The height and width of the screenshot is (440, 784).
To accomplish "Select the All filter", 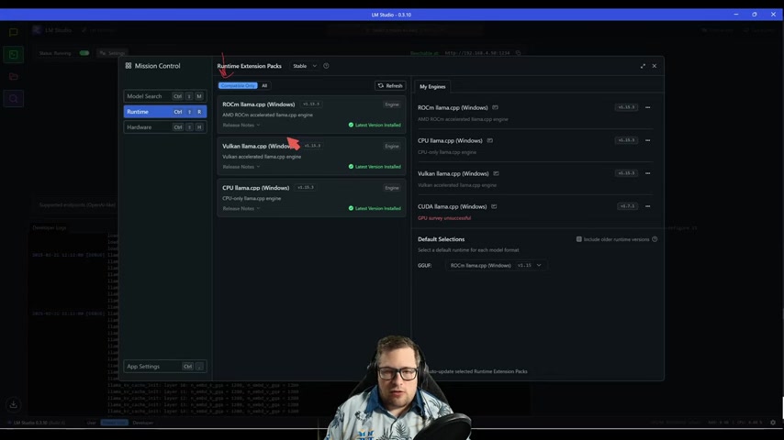I will point(264,86).
